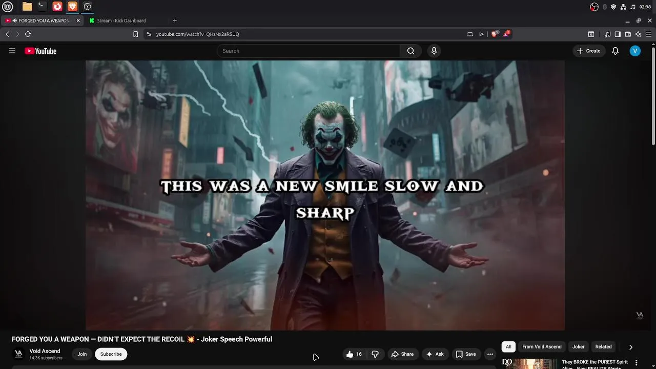Bookmark this page

[x=135, y=34]
